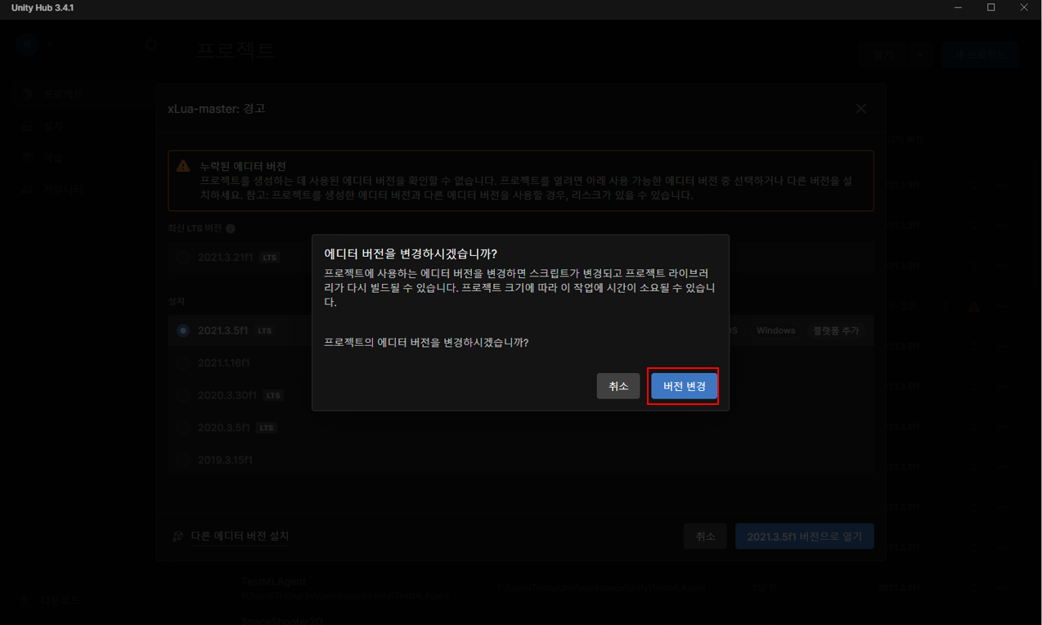Select the 2021.1.16f1 radio button
This screenshot has height=625, width=1042.
pyautogui.click(x=183, y=362)
